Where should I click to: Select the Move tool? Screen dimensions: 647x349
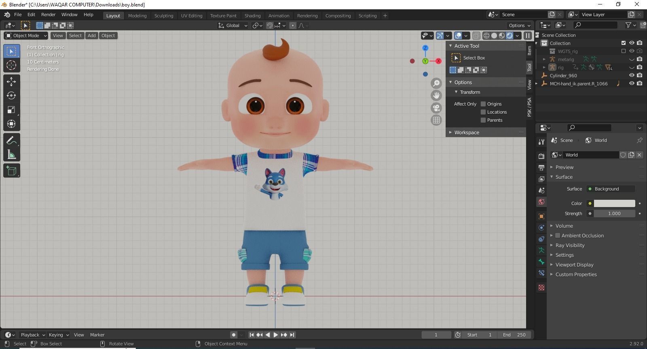(x=11, y=82)
